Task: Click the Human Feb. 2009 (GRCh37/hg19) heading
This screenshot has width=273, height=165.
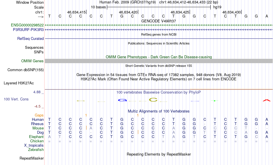Action: pyautogui.click(x=127, y=2)
